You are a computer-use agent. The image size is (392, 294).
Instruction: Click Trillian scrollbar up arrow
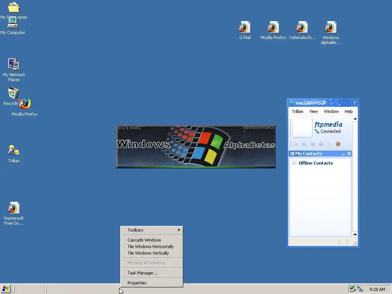point(355,119)
